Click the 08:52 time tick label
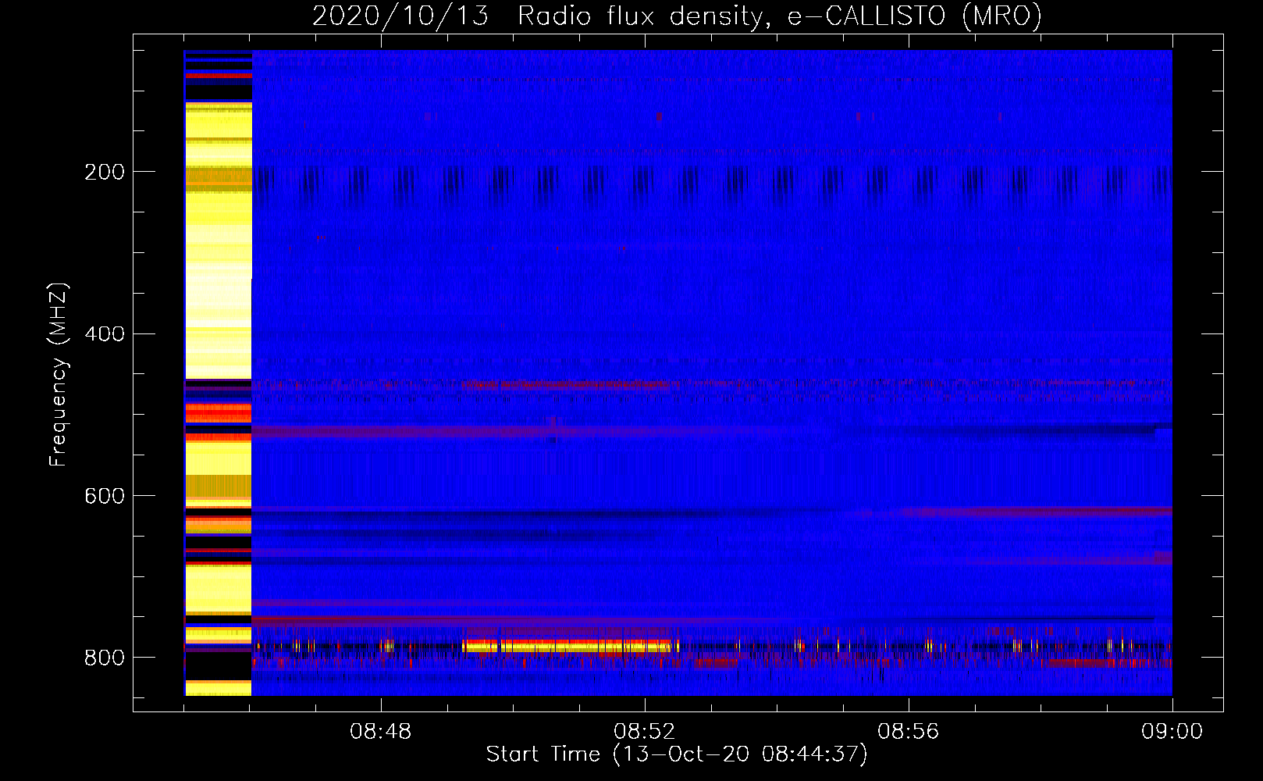This screenshot has width=1263, height=781. tap(645, 732)
